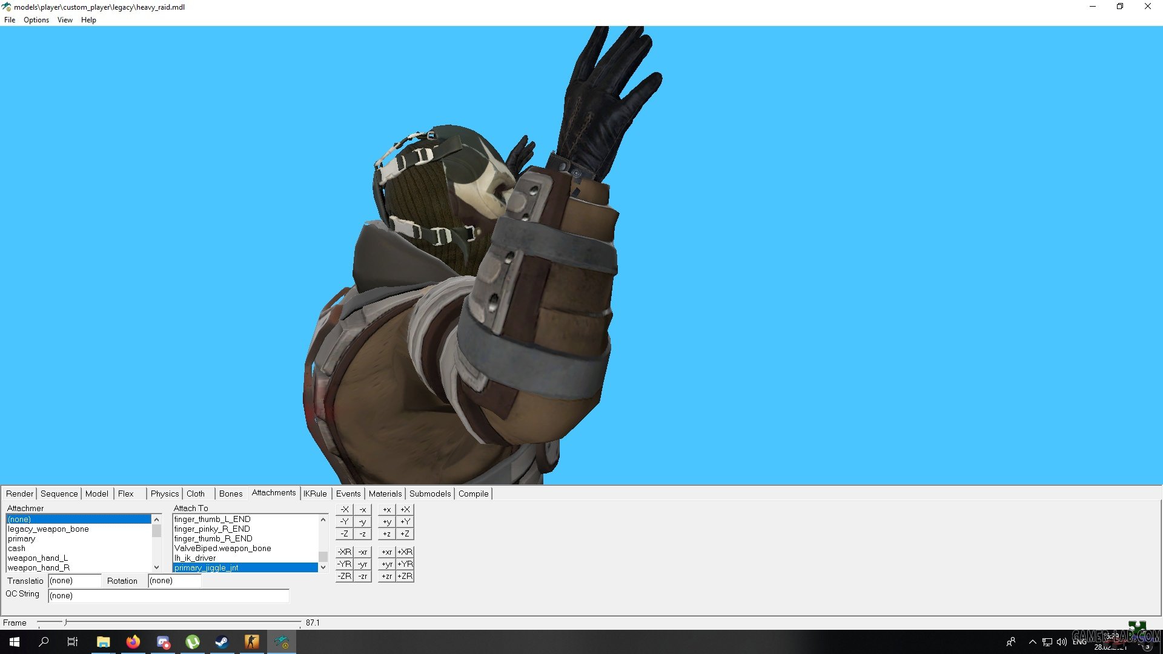The width and height of the screenshot is (1163, 654).
Task: Choose primary_jiggle_jnt in Attach To
Action: [245, 568]
